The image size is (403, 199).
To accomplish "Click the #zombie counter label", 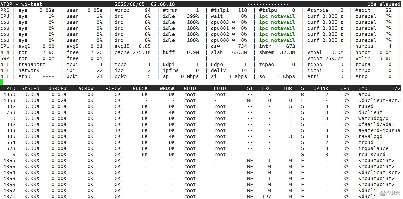I will [x=318, y=10].
